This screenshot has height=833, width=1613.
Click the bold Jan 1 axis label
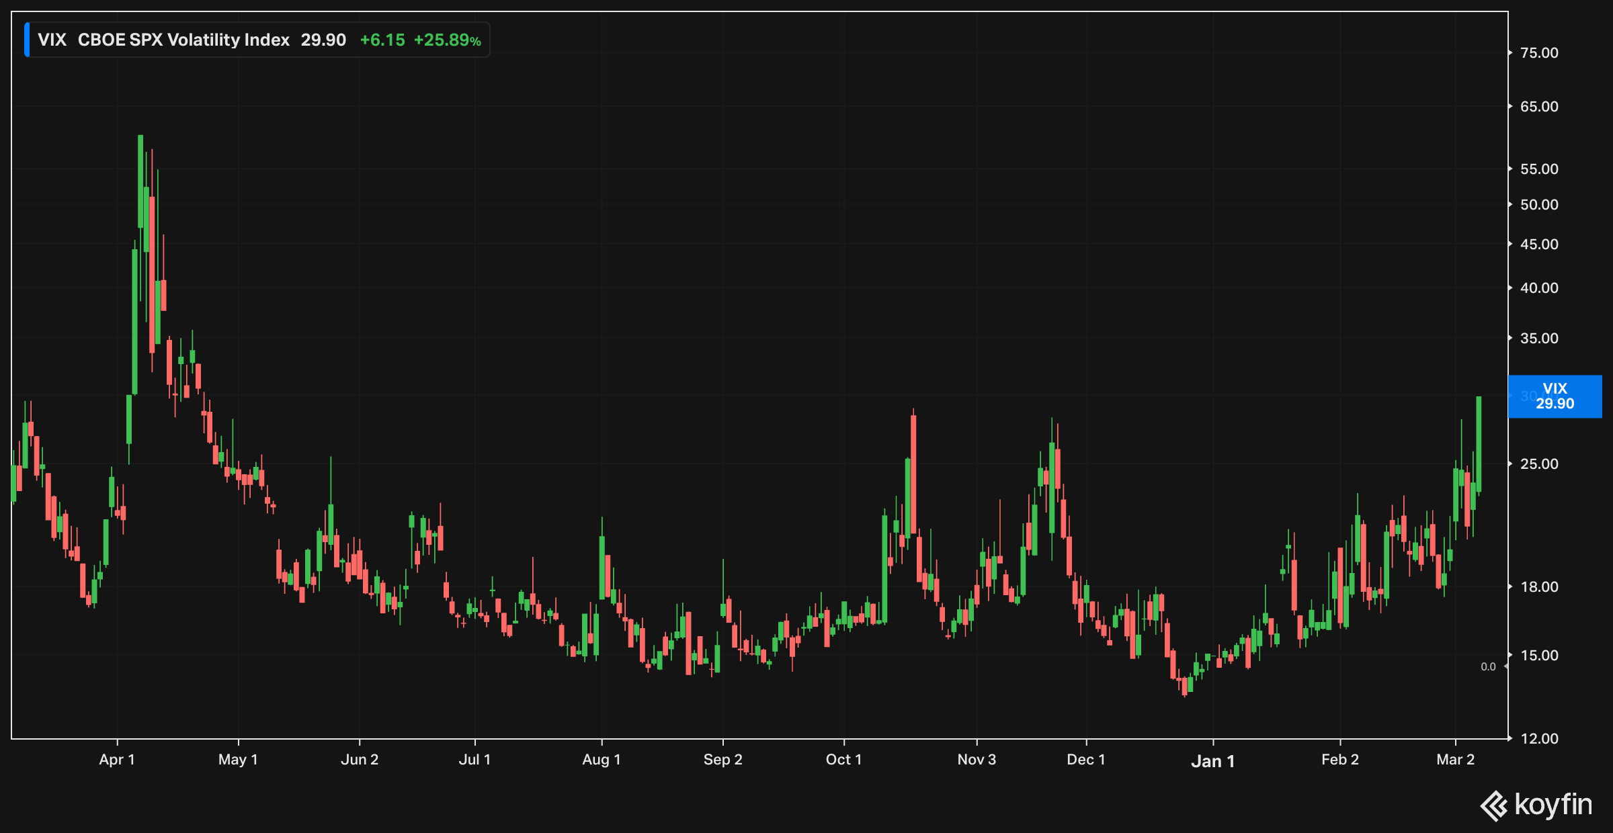[1212, 761]
